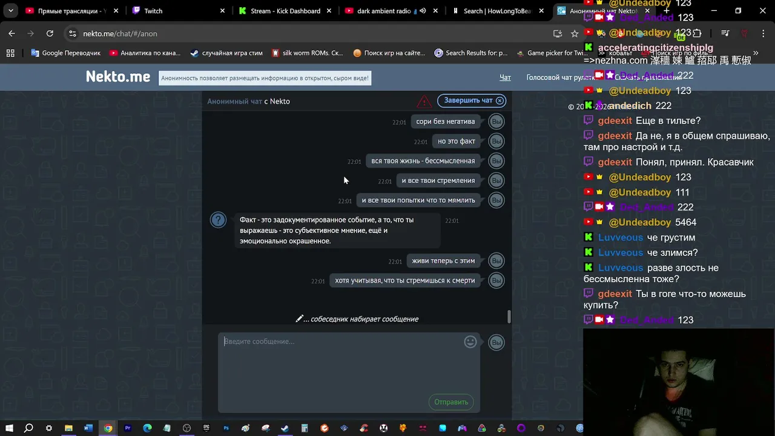Image resolution: width=775 pixels, height=436 pixels.
Task: Open Adobe Premiere Pro from the taskbar
Action: point(128,428)
